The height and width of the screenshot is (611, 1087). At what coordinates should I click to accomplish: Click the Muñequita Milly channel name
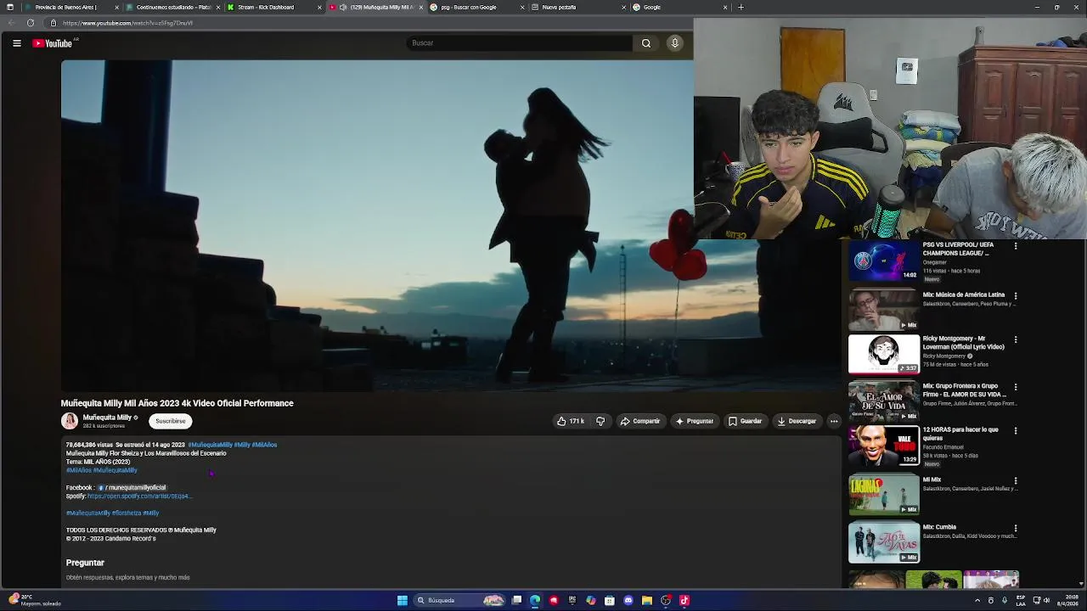pos(107,418)
